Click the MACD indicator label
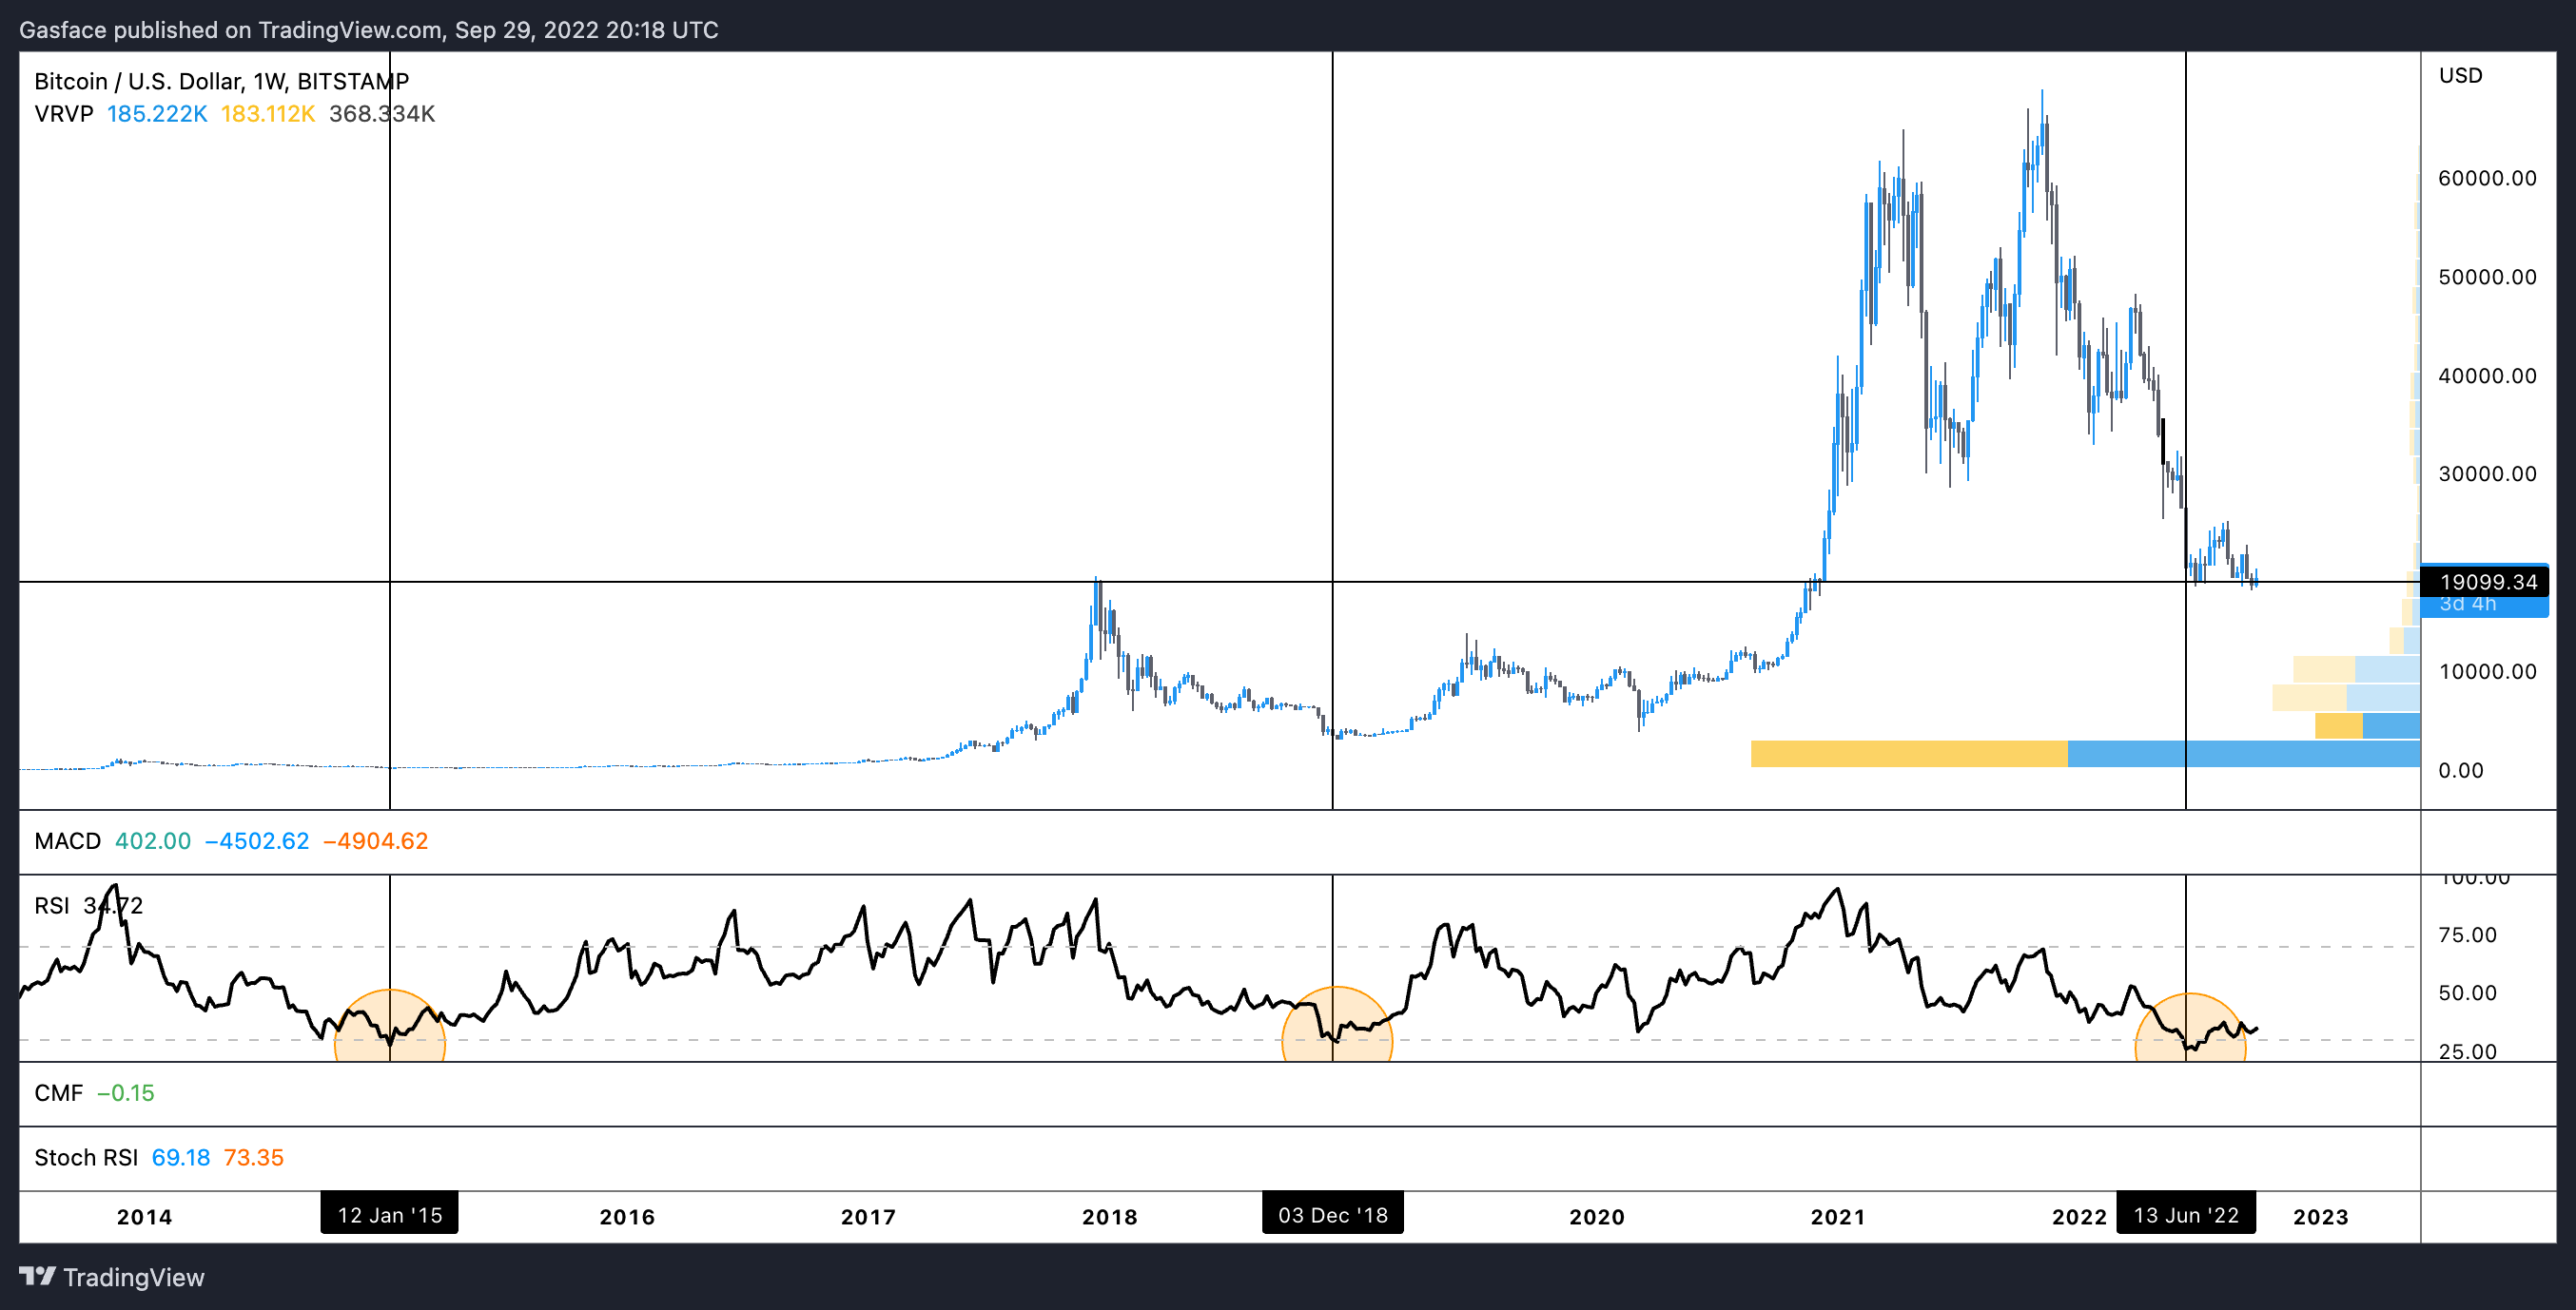This screenshot has width=2576, height=1310. pyautogui.click(x=67, y=841)
